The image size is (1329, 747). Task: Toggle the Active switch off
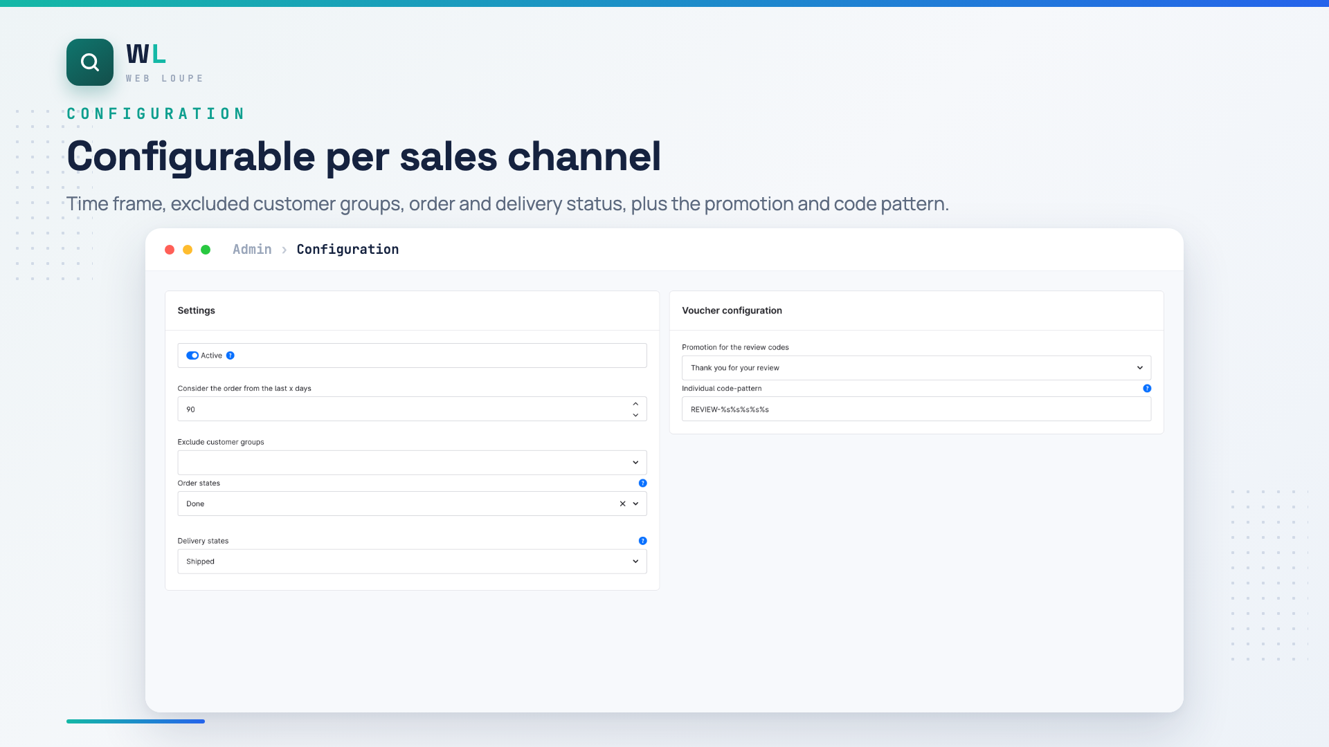[192, 356]
